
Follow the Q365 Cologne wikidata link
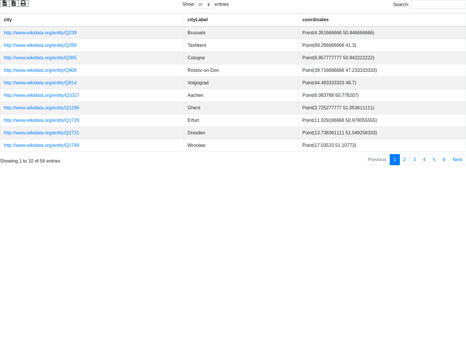(x=40, y=58)
